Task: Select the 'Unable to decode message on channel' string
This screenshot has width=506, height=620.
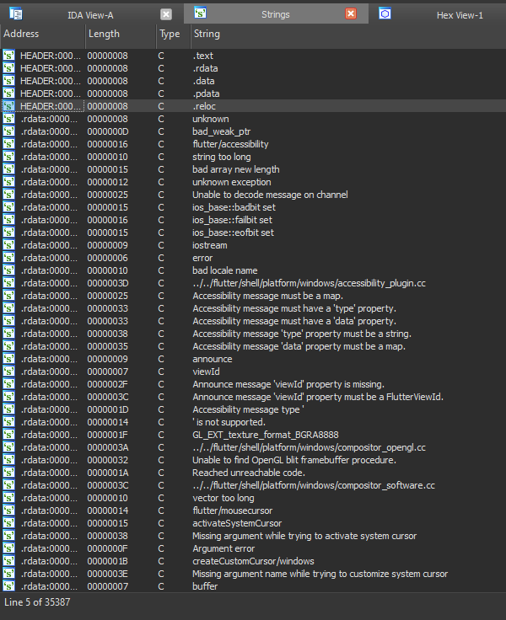Action: 270,195
